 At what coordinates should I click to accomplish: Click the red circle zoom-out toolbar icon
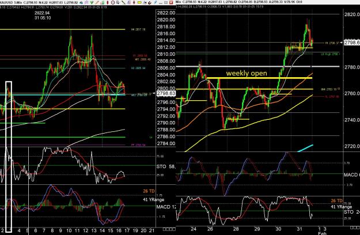[x=113, y=2]
